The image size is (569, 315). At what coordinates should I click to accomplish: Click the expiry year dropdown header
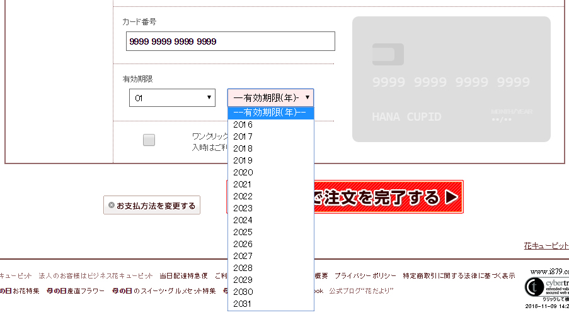pos(271,97)
